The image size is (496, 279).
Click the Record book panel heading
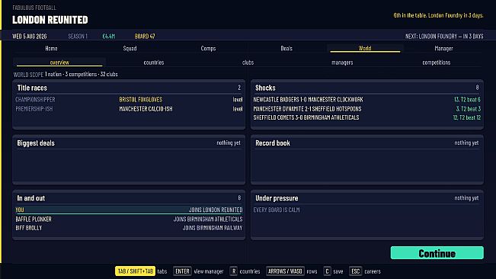click(x=272, y=143)
